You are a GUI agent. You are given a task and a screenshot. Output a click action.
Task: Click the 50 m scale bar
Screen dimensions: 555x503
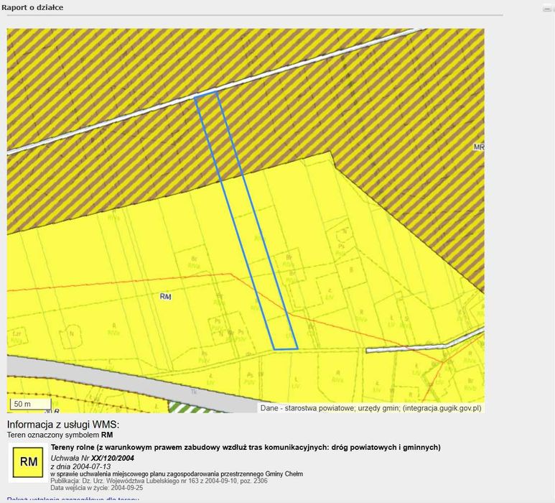[x=30, y=404]
